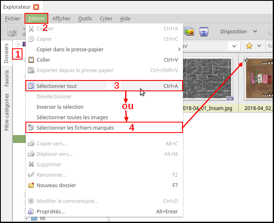Open Copier dans le presse-papier submenu
The image size is (274, 223).
tap(104, 50)
